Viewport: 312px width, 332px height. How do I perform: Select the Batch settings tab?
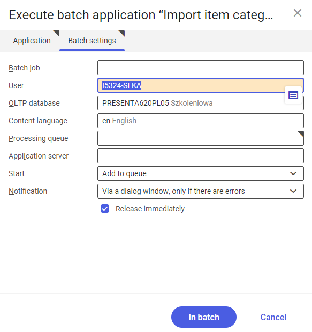[92, 41]
